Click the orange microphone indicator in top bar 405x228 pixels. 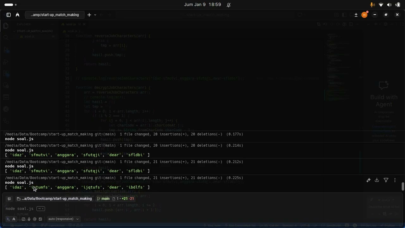(x=373, y=5)
